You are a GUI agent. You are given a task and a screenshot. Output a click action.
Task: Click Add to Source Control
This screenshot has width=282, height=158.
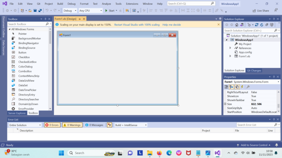point(254,145)
